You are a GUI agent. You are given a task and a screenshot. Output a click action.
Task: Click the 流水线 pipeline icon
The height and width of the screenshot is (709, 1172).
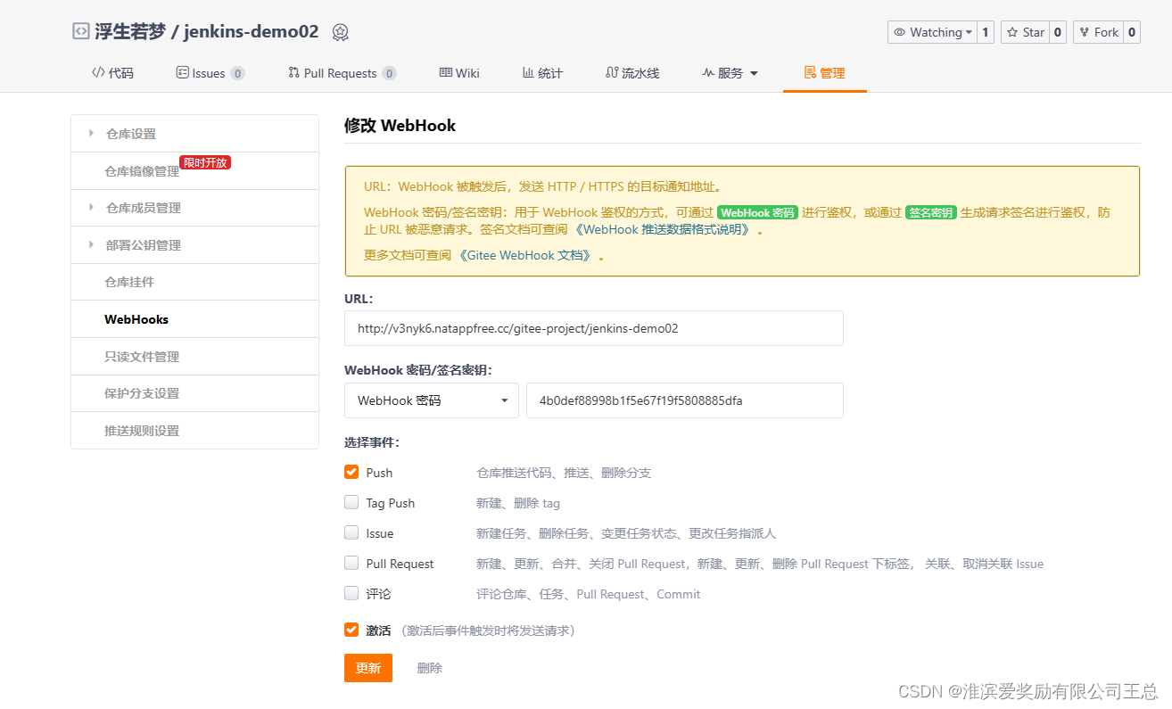tap(613, 72)
